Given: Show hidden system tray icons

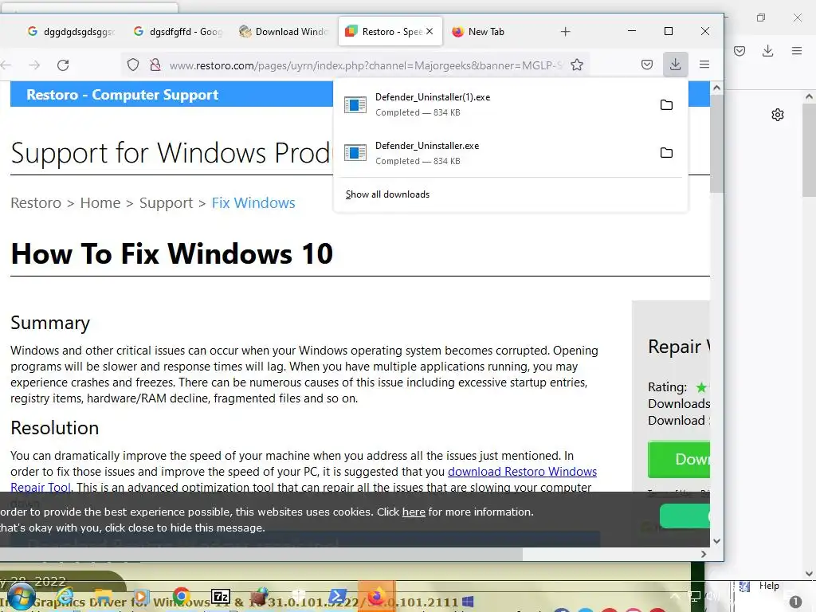Looking at the screenshot, I should click(x=674, y=596).
